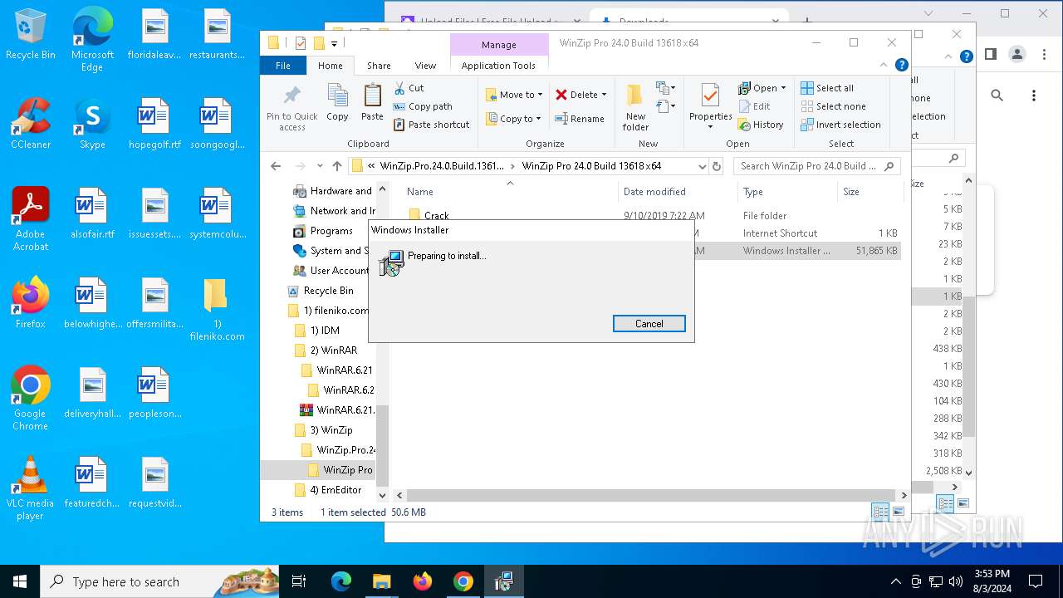Select Programs in navigation pane
The width and height of the screenshot is (1063, 598).
click(x=331, y=231)
